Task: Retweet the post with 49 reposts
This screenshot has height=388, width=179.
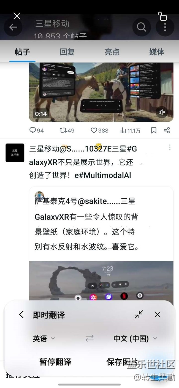Action: tap(67, 130)
